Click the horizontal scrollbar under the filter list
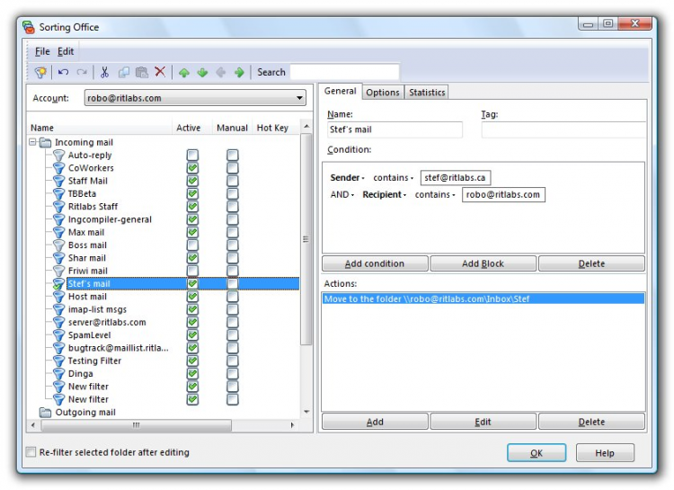 [137, 425]
